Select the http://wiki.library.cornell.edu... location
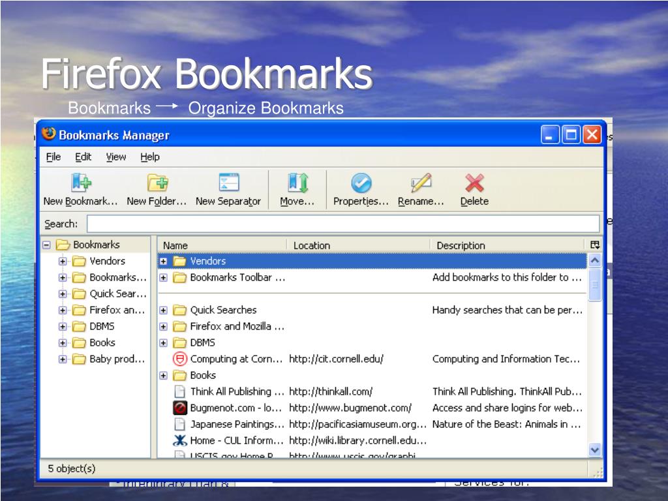This screenshot has height=501, width=668. tap(357, 440)
